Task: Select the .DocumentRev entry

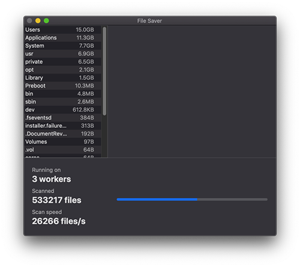Action: click(x=62, y=134)
